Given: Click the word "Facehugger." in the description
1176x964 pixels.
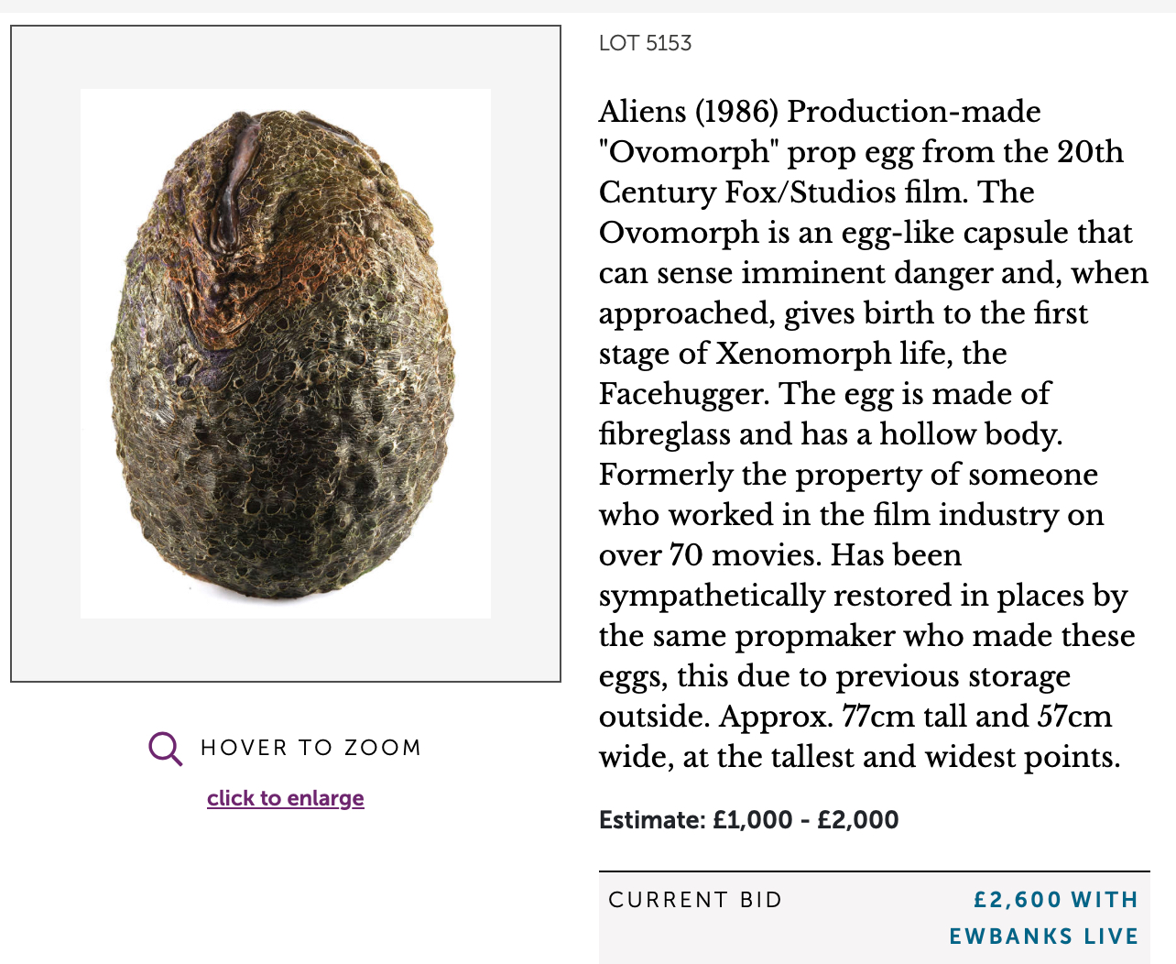Looking at the screenshot, I should [684, 394].
